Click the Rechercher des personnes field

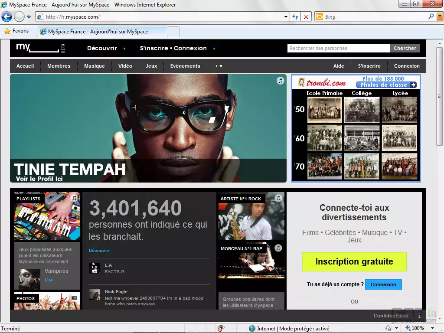point(338,48)
